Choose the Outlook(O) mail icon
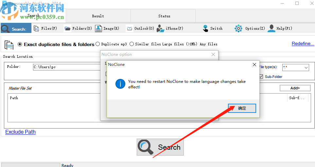 coord(130,28)
